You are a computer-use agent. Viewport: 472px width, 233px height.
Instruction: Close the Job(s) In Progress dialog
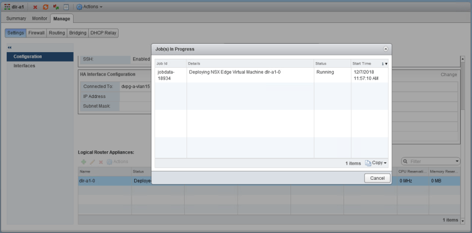point(385,49)
